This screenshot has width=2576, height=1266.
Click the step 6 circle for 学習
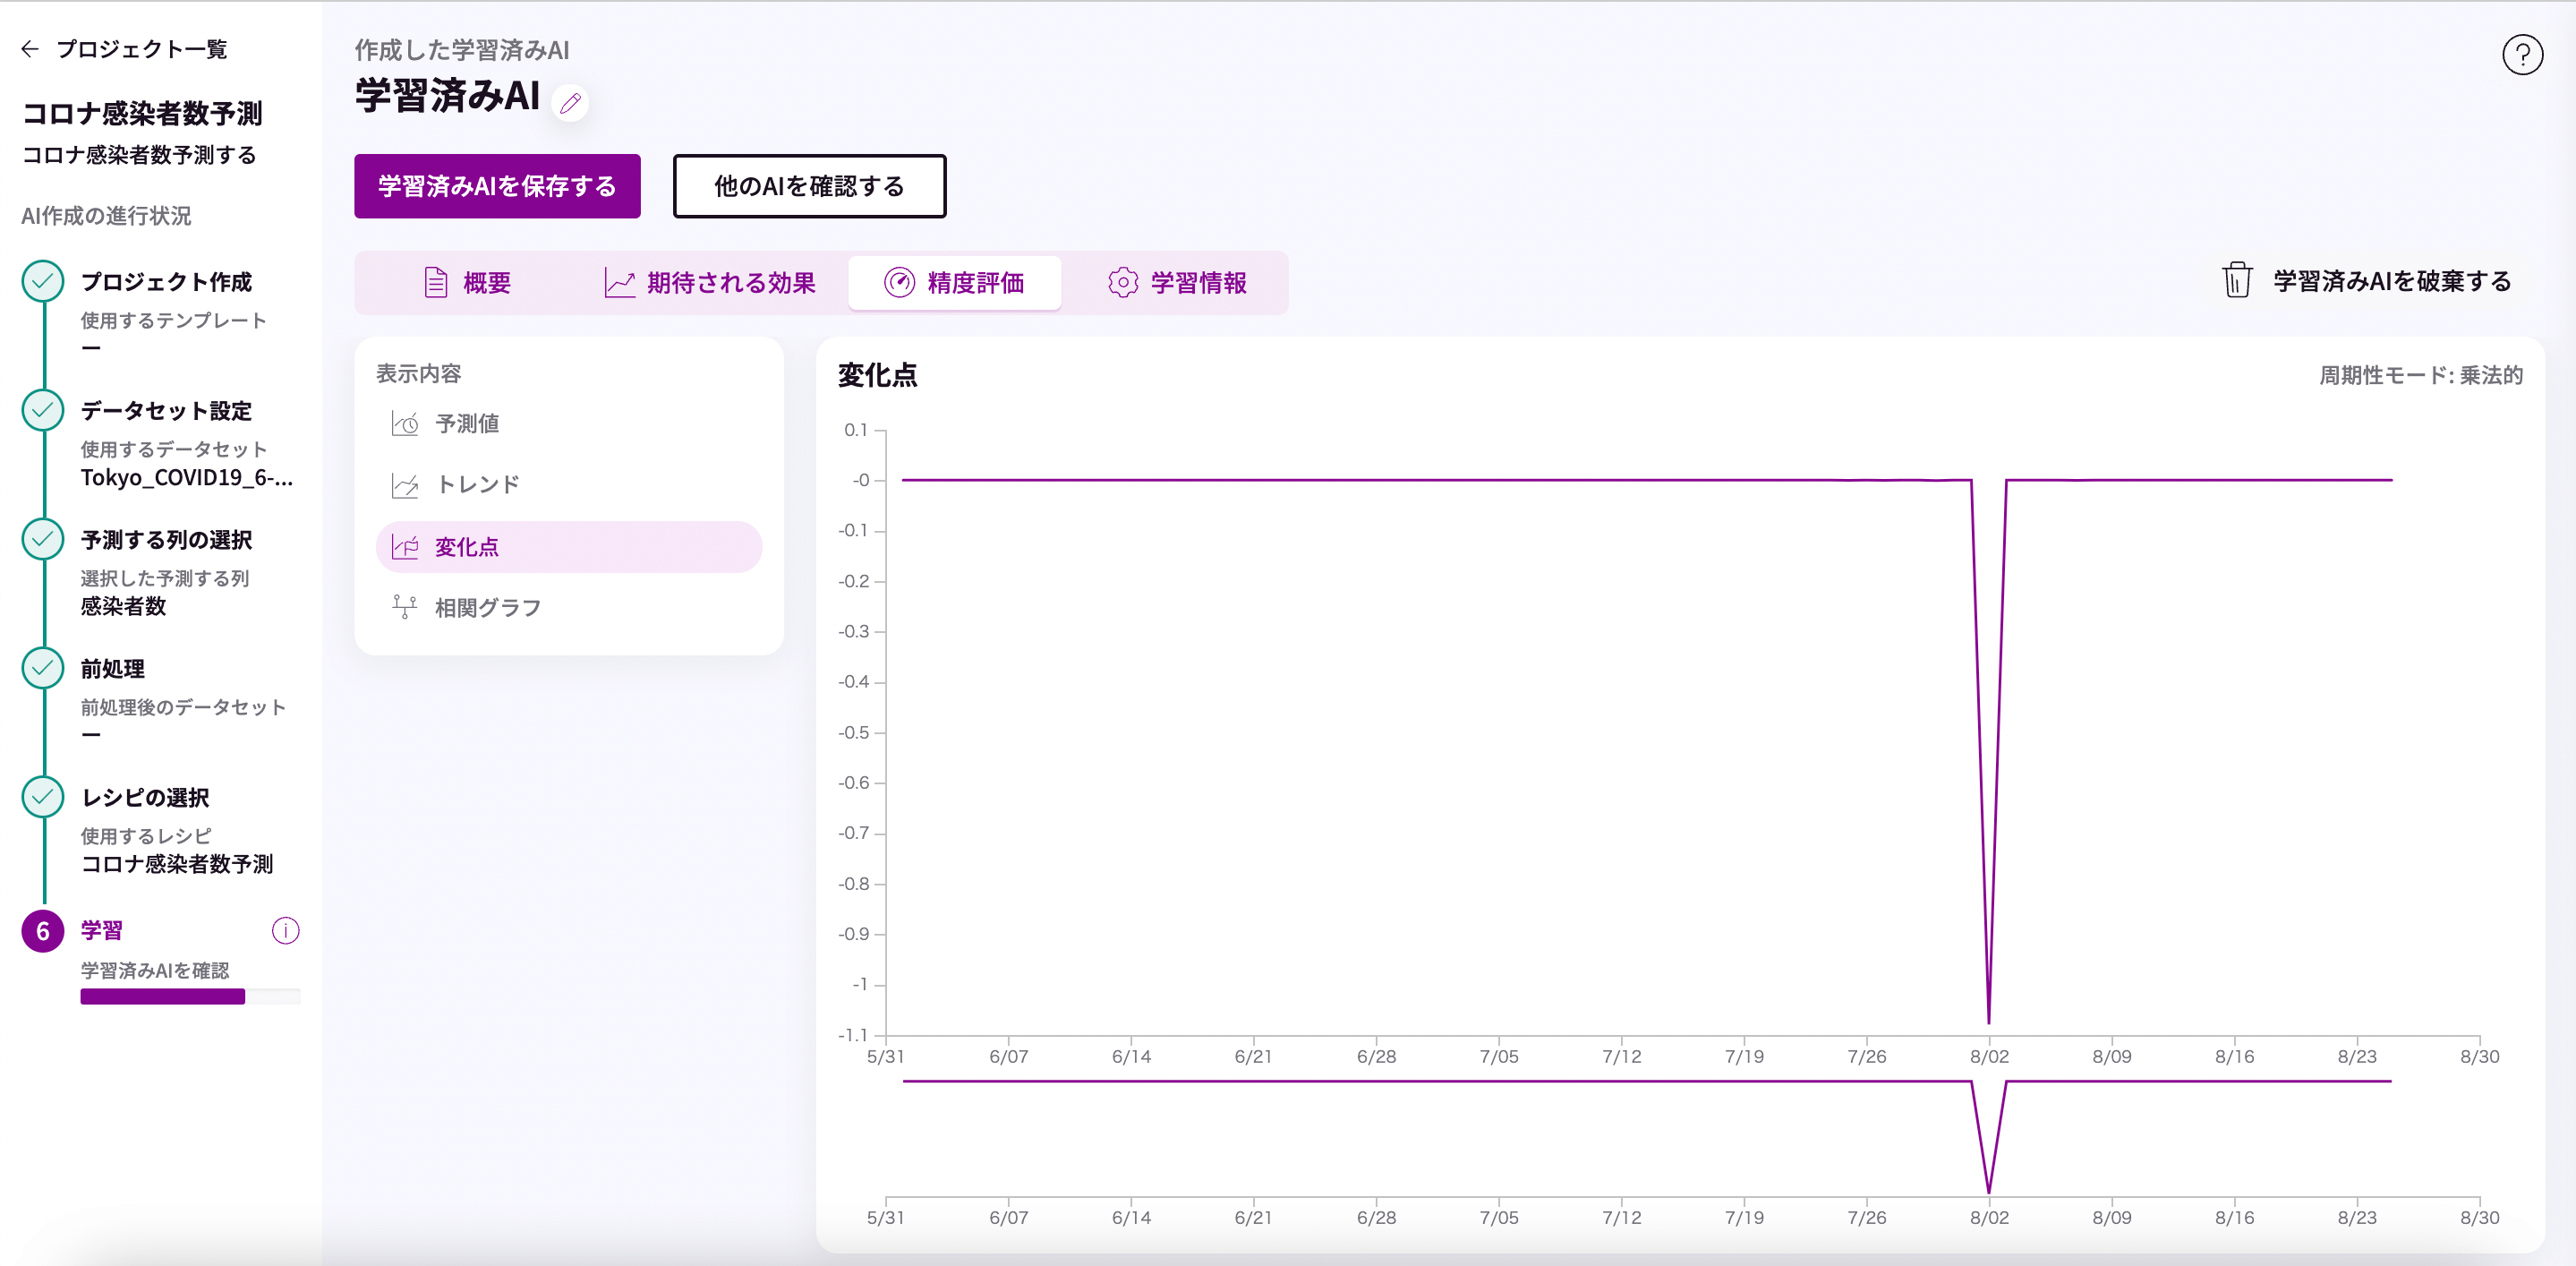pos(43,931)
